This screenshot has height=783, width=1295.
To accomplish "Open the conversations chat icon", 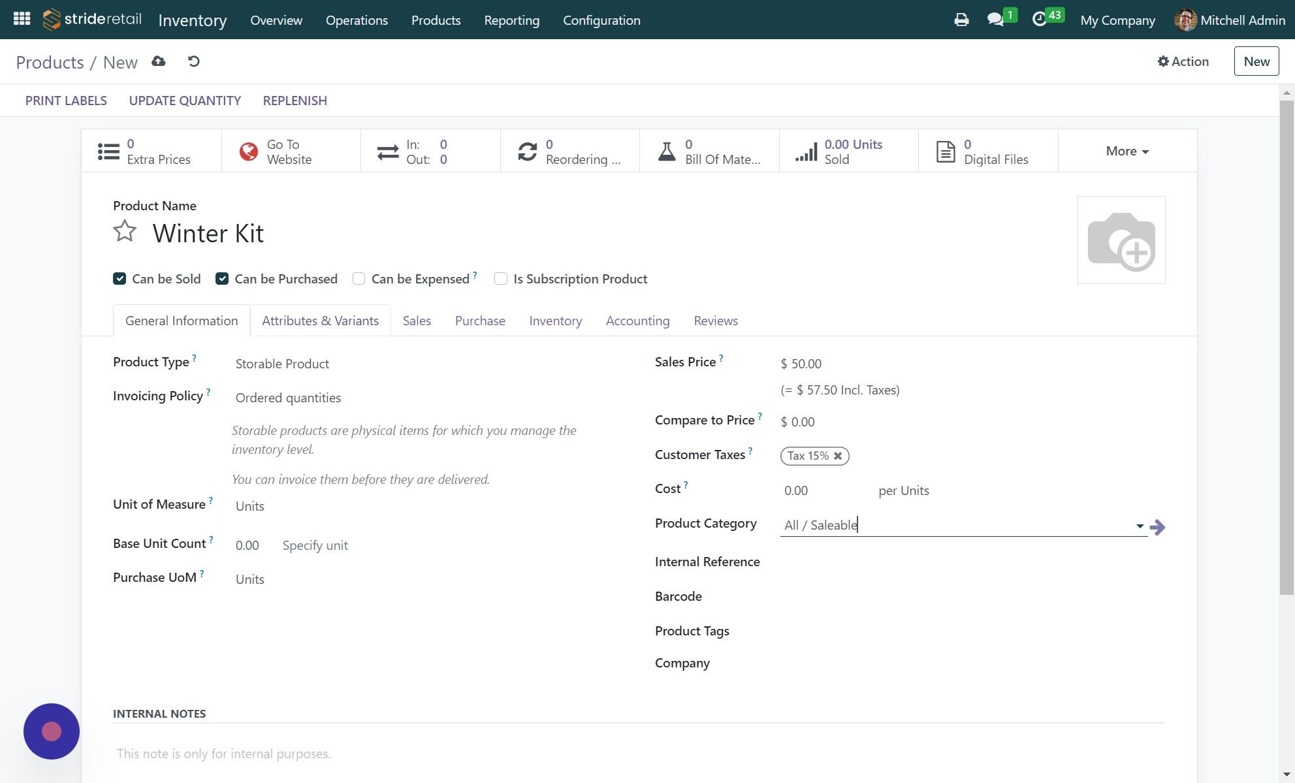I will pos(995,20).
